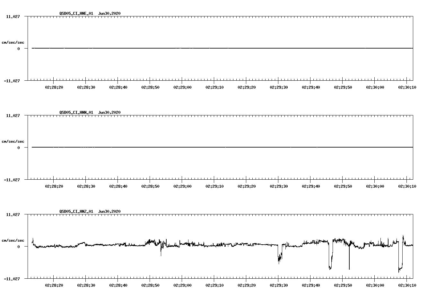Click 02:29:30 time label under HNZ plot

coord(279,285)
